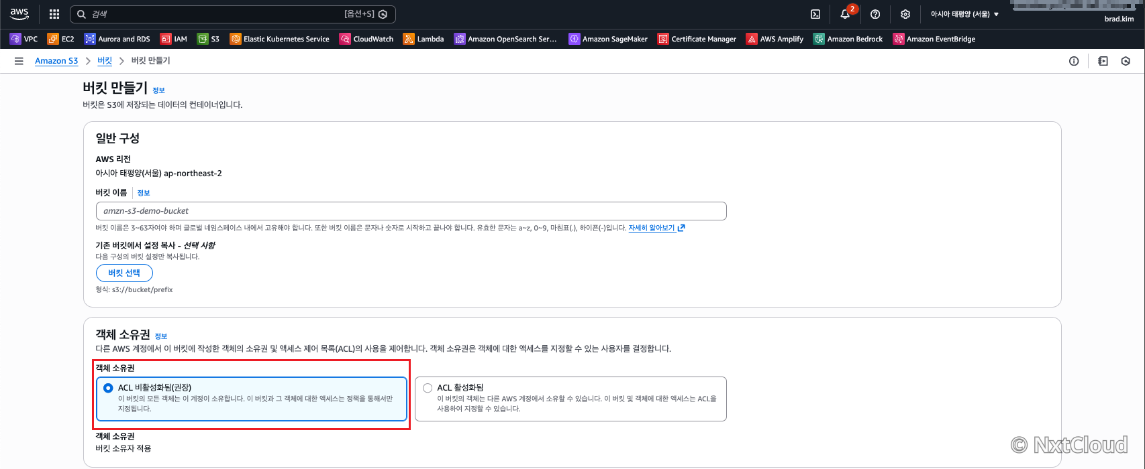Viewport: 1145px width, 469px height.
Task: Open the VPC service shortcut
Action: [x=23, y=39]
